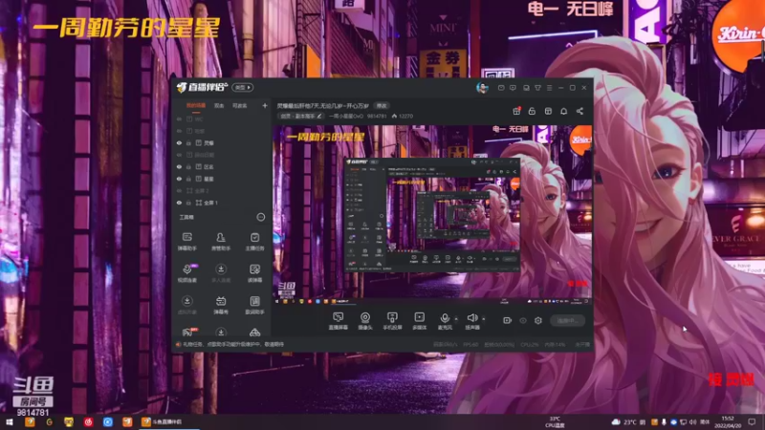Image resolution: width=765 pixels, height=430 pixels.
Task: Click the popularity count 12270
Action: point(405,116)
